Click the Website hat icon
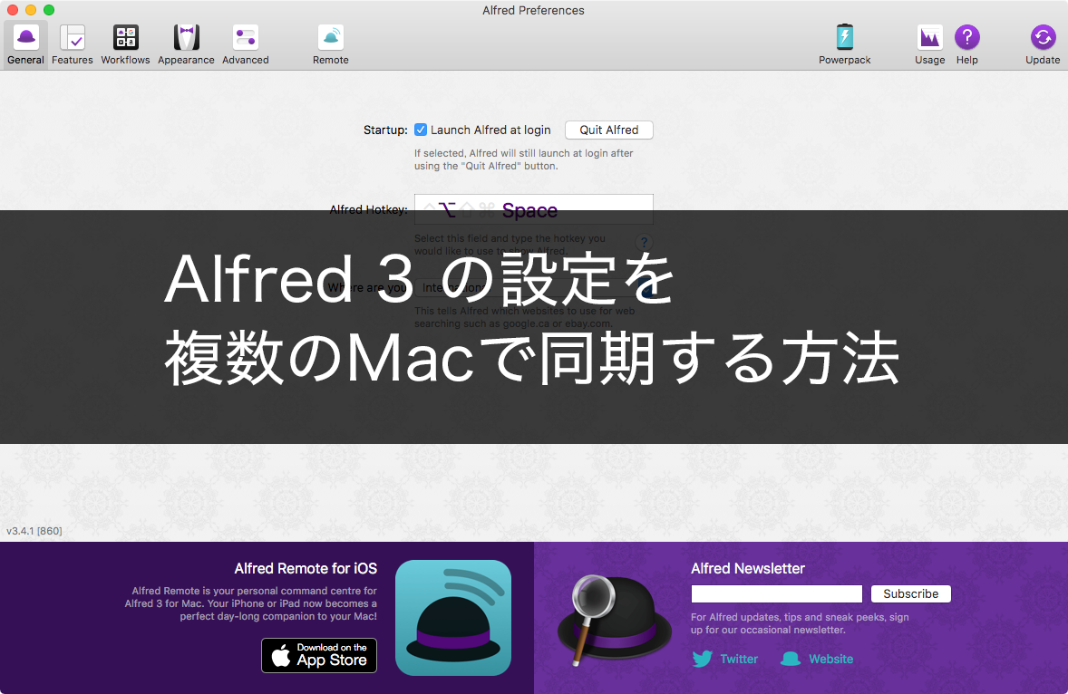Viewport: 1068px width, 694px height. pyautogui.click(x=791, y=659)
